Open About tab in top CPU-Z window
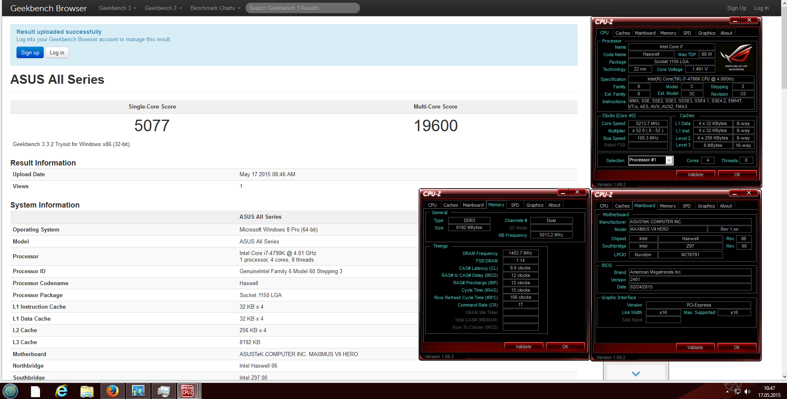Viewport: 787px width, 399px height. [726, 33]
